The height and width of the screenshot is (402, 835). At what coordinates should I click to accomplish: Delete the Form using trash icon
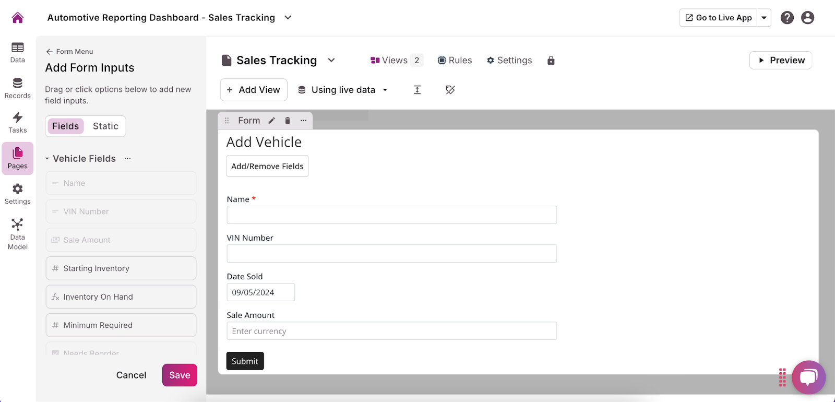click(x=288, y=121)
